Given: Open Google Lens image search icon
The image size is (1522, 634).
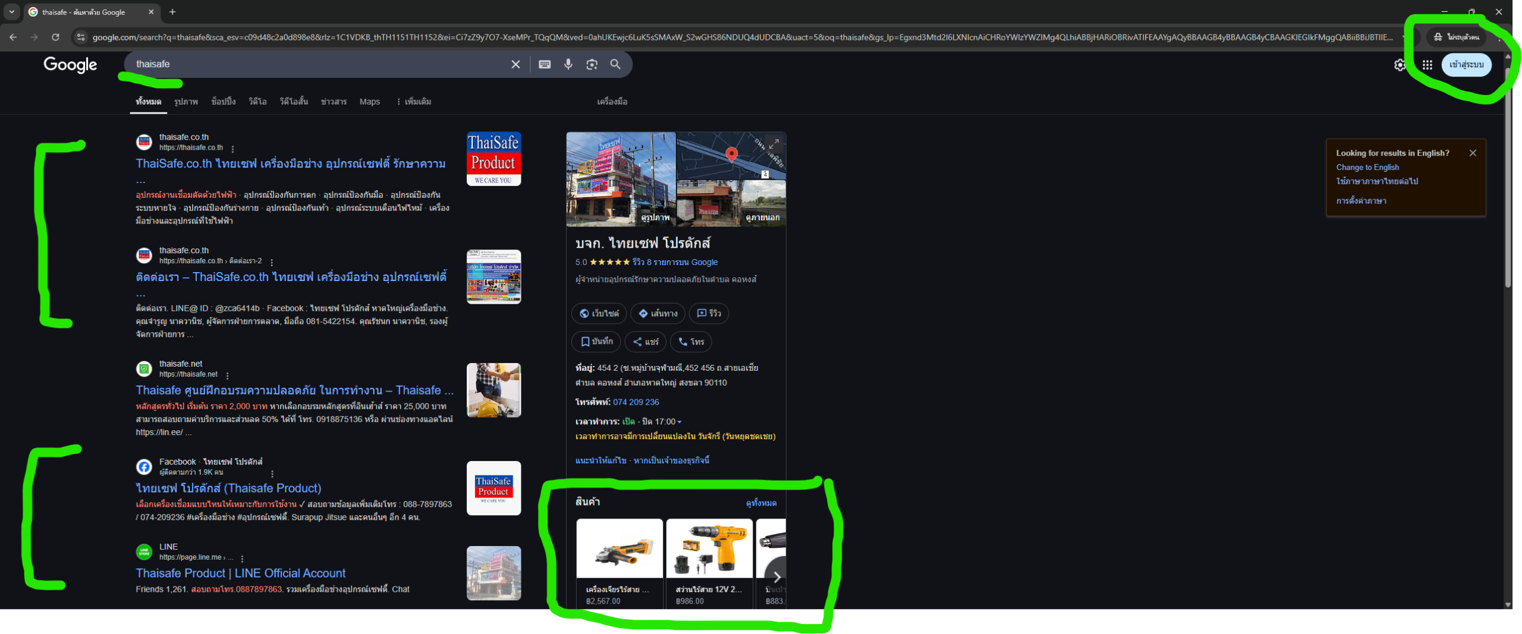Looking at the screenshot, I should pos(592,64).
